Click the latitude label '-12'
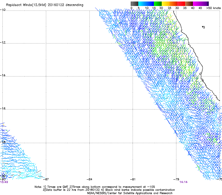 pyautogui.click(x=3, y=43)
